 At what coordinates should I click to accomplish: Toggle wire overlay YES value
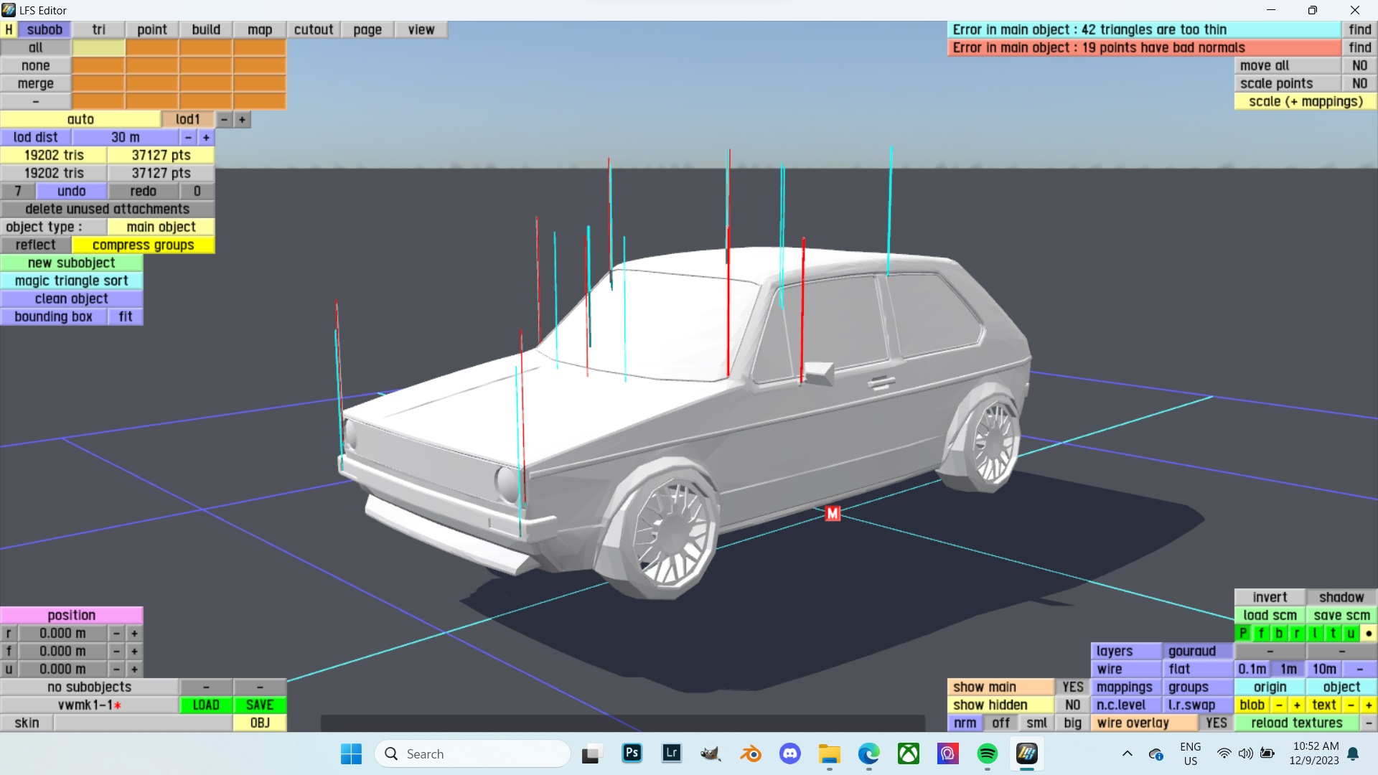tap(1216, 723)
